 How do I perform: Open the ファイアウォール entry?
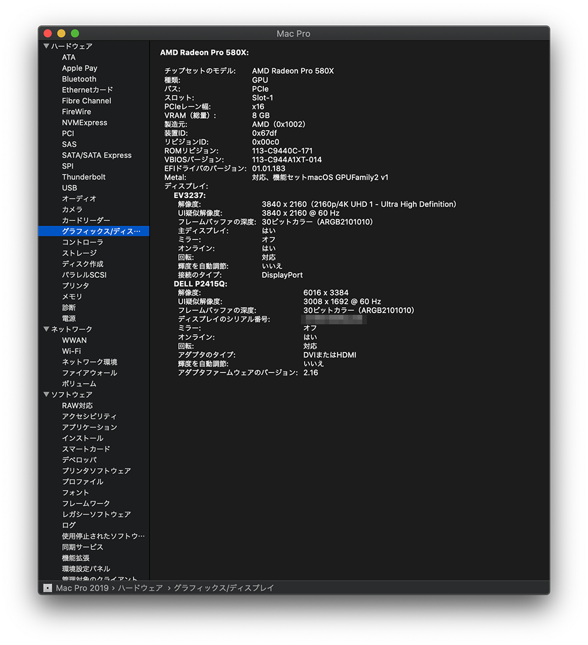click(x=89, y=373)
